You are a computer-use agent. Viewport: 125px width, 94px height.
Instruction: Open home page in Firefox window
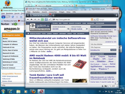pyautogui.click(x=21, y=17)
